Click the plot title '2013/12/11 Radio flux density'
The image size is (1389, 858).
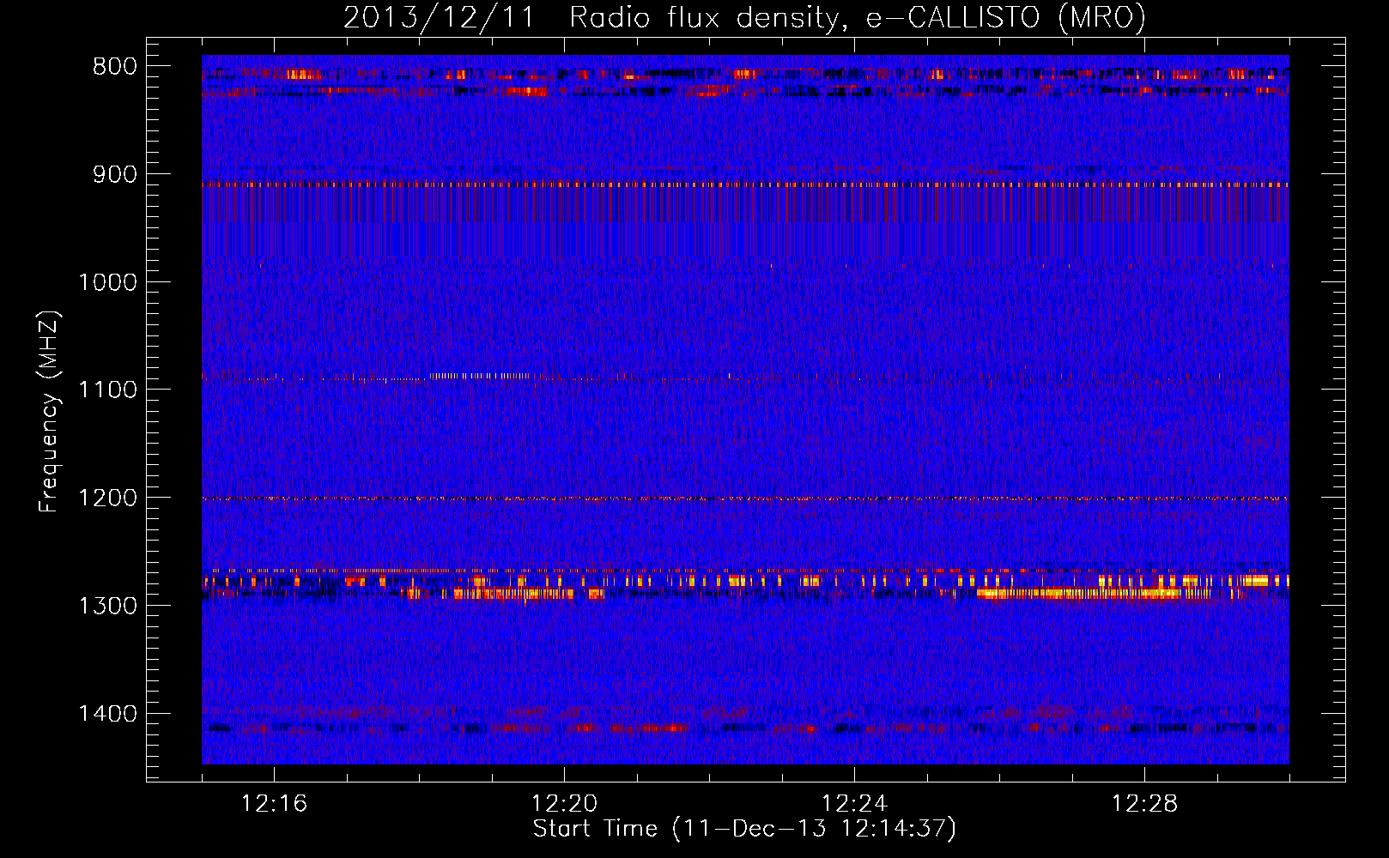(744, 17)
